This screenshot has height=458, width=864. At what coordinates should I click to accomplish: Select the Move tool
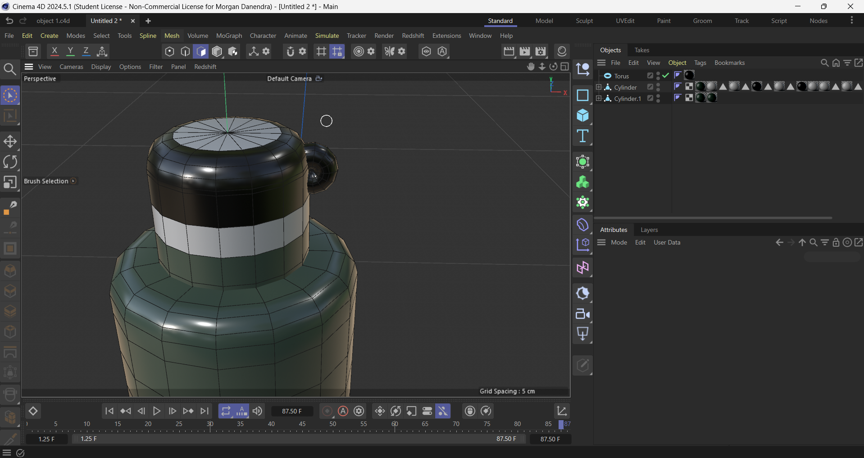pos(10,141)
